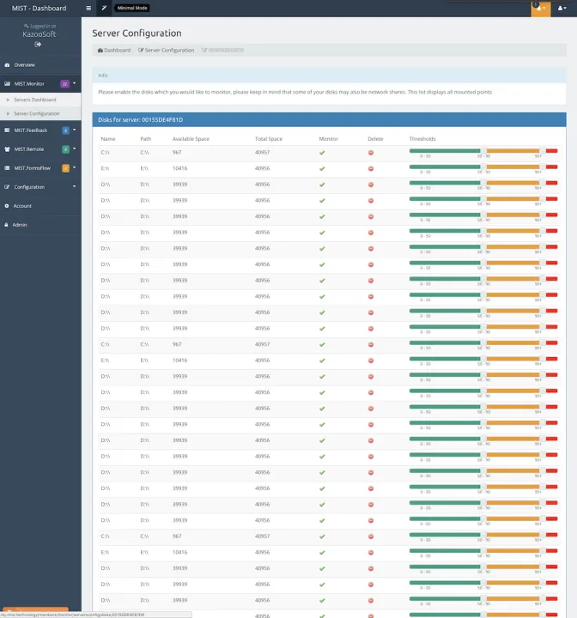Click the Monitor column header
This screenshot has width=577, height=618.
[x=329, y=139]
